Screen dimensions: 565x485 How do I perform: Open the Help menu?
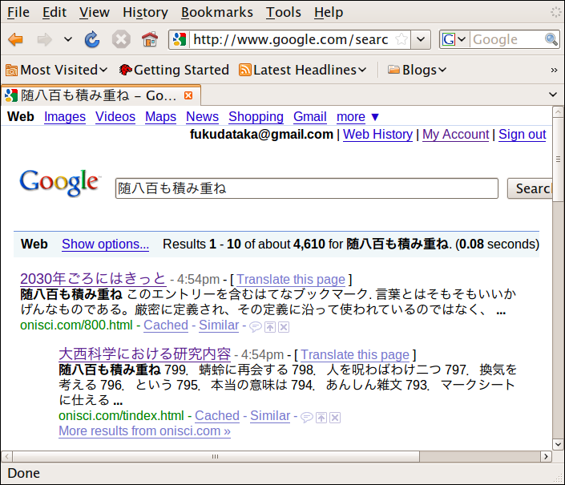point(329,12)
